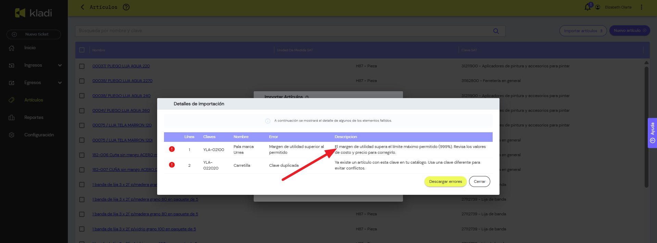Click the Configuración gear icon
The image size is (657, 243).
click(x=12, y=135)
